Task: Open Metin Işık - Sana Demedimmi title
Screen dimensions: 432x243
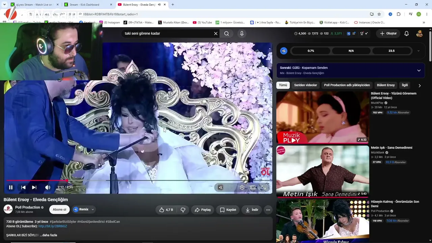Action: click(391, 147)
